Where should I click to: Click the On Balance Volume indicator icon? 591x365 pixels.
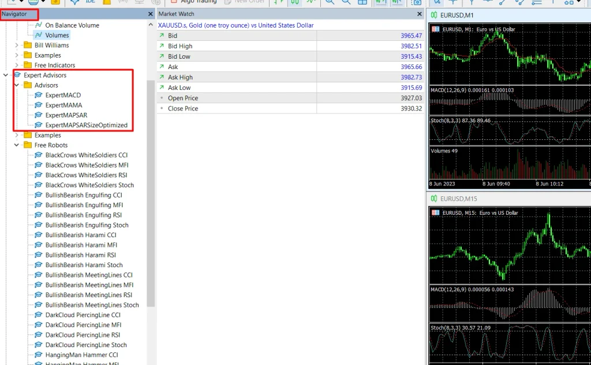(39, 25)
